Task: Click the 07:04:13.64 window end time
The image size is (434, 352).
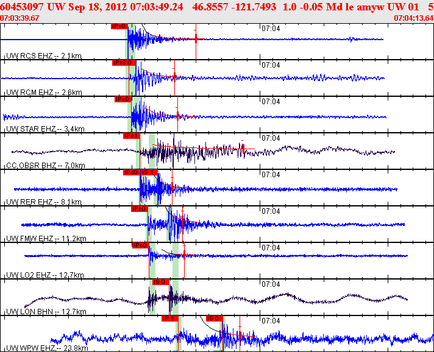Action: (x=413, y=18)
